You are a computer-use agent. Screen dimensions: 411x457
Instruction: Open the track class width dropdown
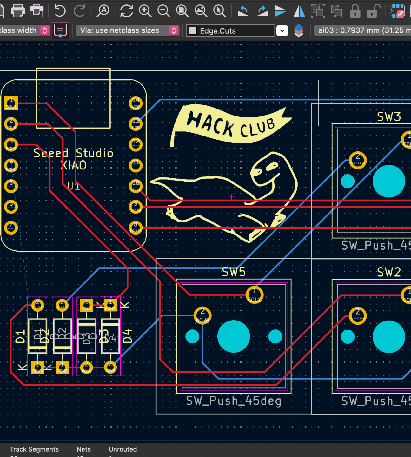pyautogui.click(x=45, y=30)
